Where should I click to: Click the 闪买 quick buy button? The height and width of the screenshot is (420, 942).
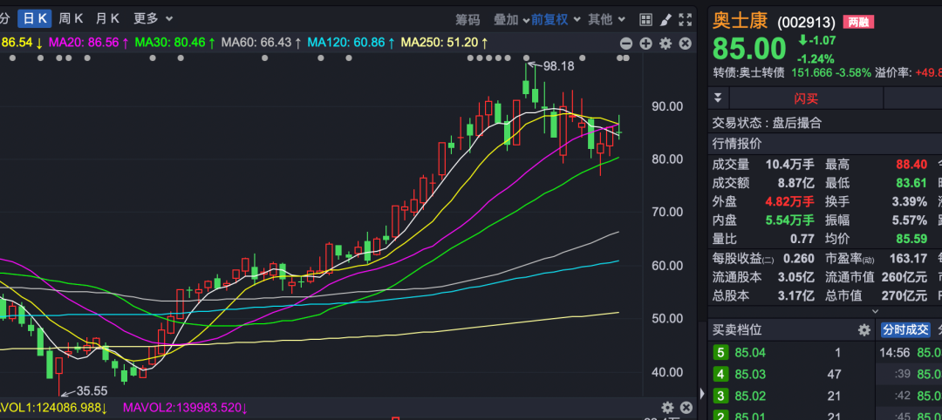coord(806,99)
